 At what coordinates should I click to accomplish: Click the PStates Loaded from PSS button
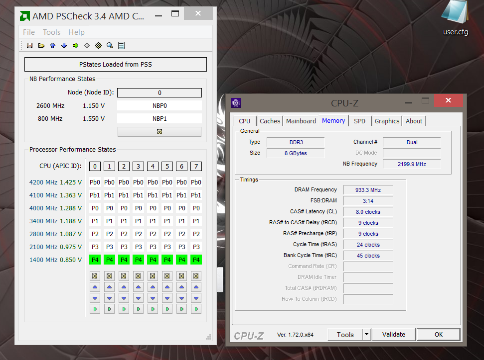[116, 64]
